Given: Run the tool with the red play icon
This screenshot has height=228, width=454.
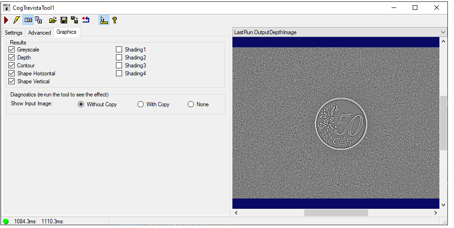Looking at the screenshot, I should [6, 20].
